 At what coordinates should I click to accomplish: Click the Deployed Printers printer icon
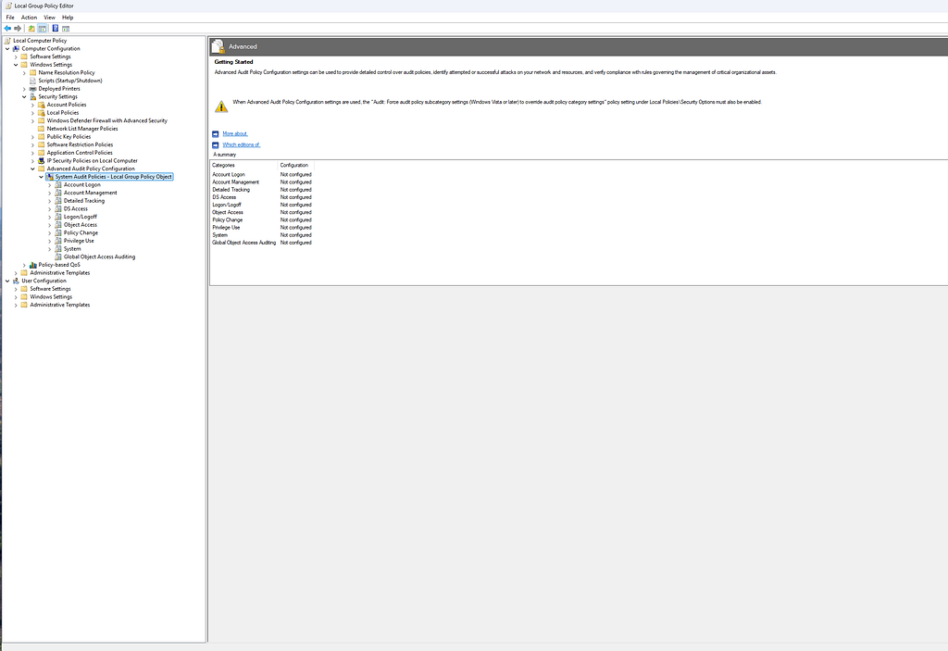[33, 88]
